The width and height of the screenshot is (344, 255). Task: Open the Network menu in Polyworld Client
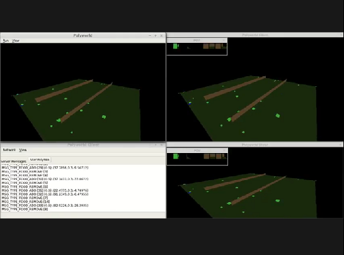9,150
